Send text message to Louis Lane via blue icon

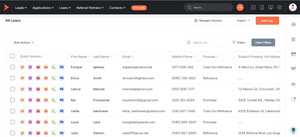[62, 122]
